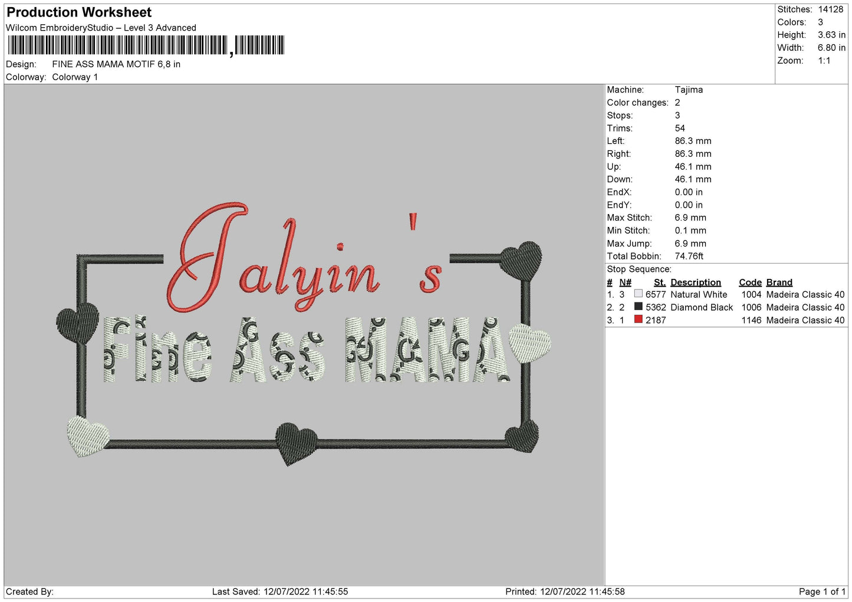The width and height of the screenshot is (852, 602).
Task: Click 'Wilcom EmbroideryStudio – Level 3 Advanced' text
Action: pyautogui.click(x=101, y=28)
